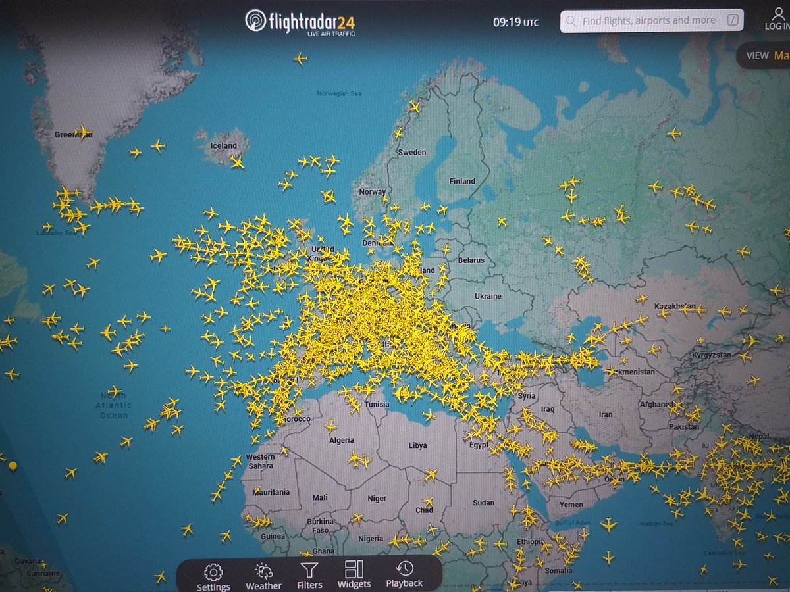Click the Mali map label
The width and height of the screenshot is (790, 592).
[x=321, y=497]
